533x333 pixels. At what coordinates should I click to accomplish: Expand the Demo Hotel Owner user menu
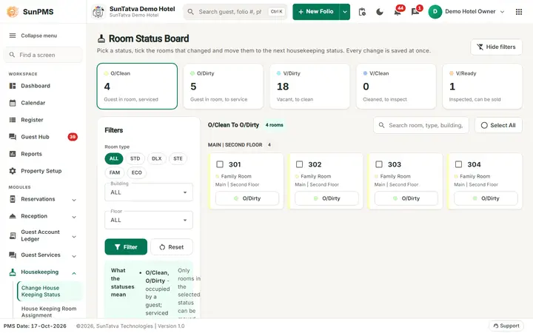(503, 12)
